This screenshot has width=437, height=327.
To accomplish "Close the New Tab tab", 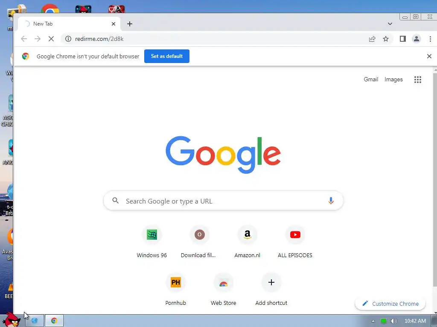I will (x=114, y=24).
